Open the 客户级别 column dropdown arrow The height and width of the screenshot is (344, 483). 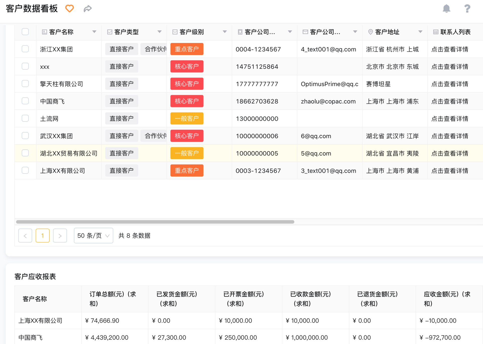pos(225,32)
